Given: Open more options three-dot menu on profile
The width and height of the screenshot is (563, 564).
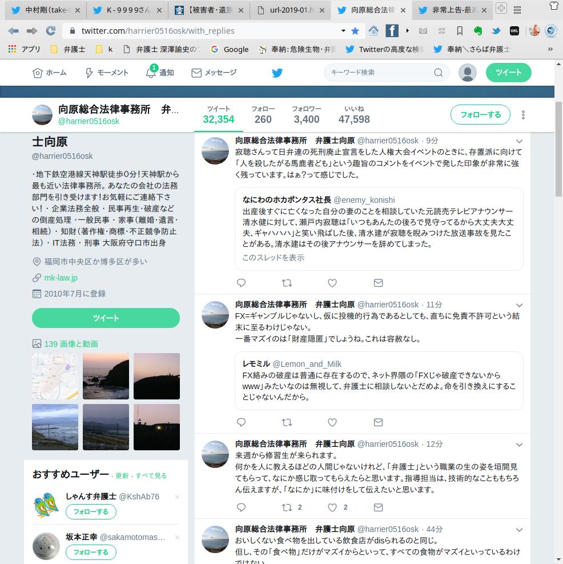Looking at the screenshot, I should point(523,115).
